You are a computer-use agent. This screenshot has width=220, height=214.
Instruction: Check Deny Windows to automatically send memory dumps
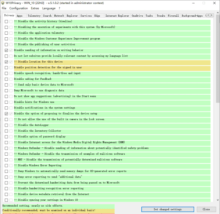[6, 171]
